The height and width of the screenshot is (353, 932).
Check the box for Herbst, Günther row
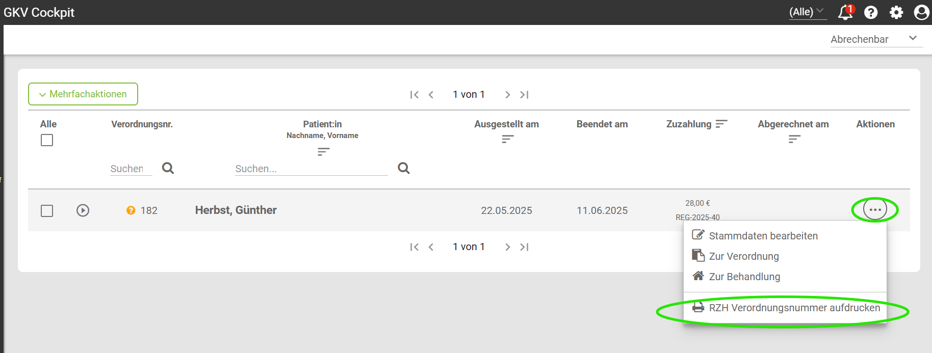pos(47,211)
